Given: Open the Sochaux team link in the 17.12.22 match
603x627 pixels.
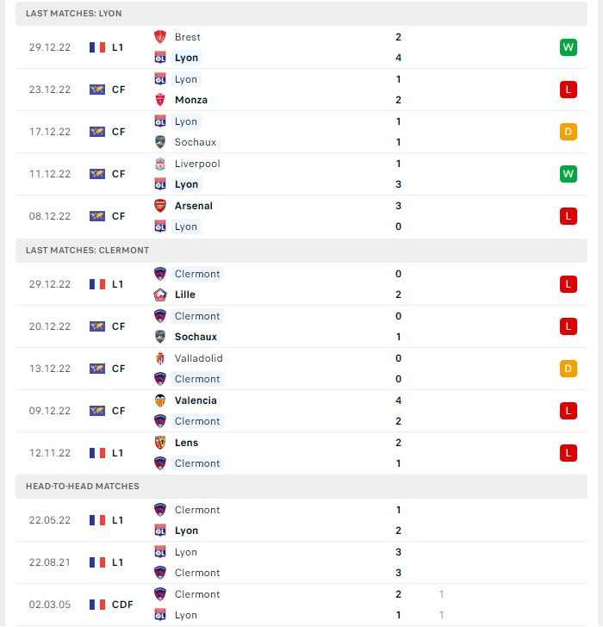Looking at the screenshot, I should (196, 142).
